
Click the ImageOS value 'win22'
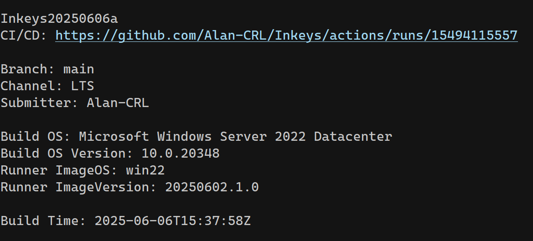click(145, 170)
